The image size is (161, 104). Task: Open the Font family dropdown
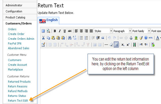(141, 31)
